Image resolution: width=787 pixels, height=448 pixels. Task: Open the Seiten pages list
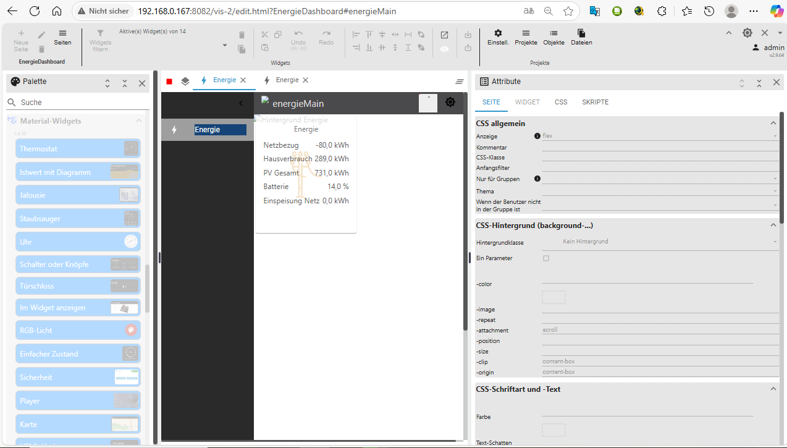(62, 37)
